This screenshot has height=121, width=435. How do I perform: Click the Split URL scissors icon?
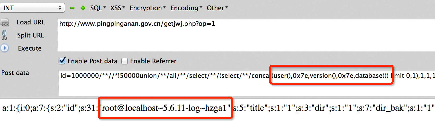4,35
